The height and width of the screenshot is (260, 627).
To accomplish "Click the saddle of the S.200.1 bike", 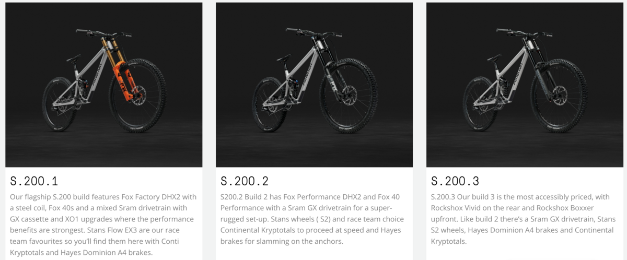I will pyautogui.click(x=74, y=57).
